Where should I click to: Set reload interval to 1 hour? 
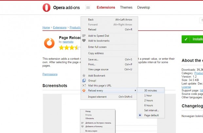(151, 95)
